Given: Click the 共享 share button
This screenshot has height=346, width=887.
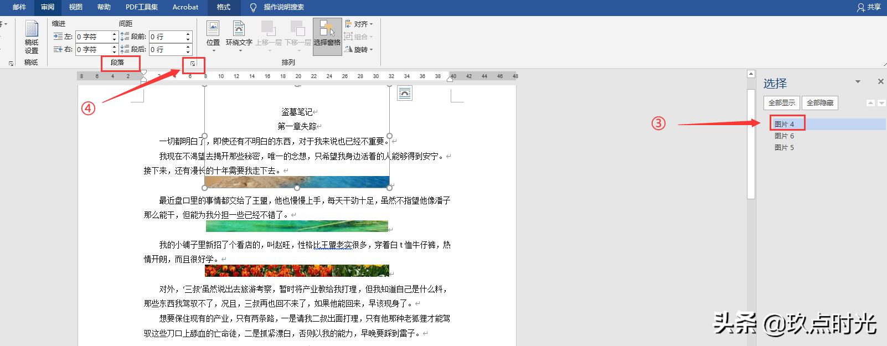Looking at the screenshot, I should click(x=869, y=7).
